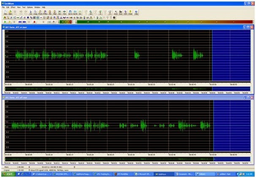Switch to Solitaire taskbar button
The width and height of the screenshot is (256, 178).
pos(205,174)
